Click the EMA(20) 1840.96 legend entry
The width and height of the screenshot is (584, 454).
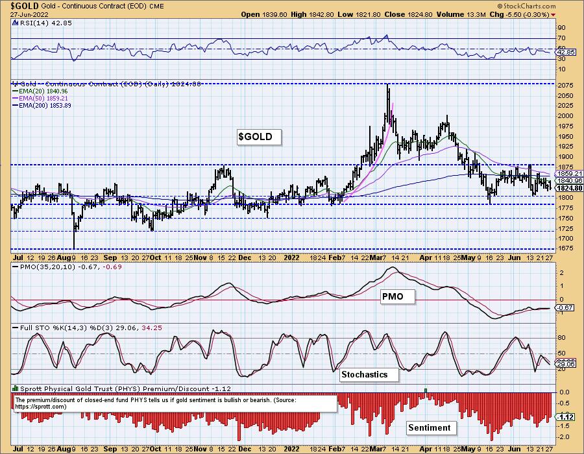(x=40, y=91)
